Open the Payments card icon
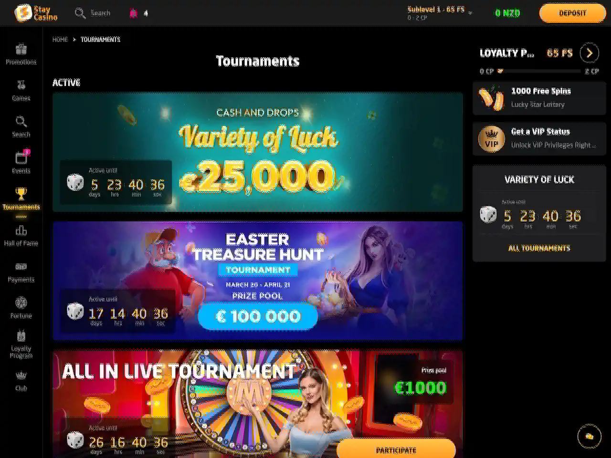 click(21, 267)
